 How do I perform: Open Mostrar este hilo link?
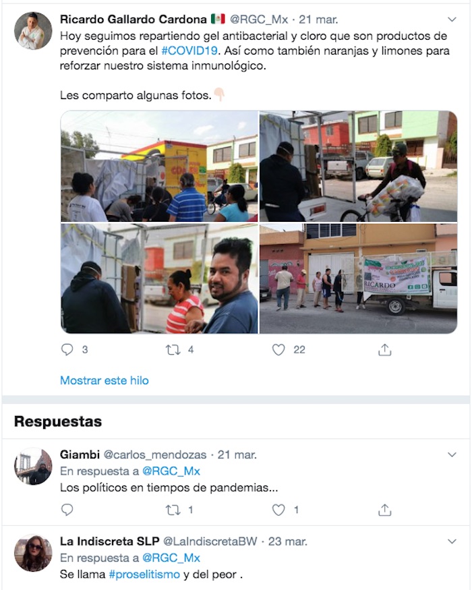click(105, 380)
